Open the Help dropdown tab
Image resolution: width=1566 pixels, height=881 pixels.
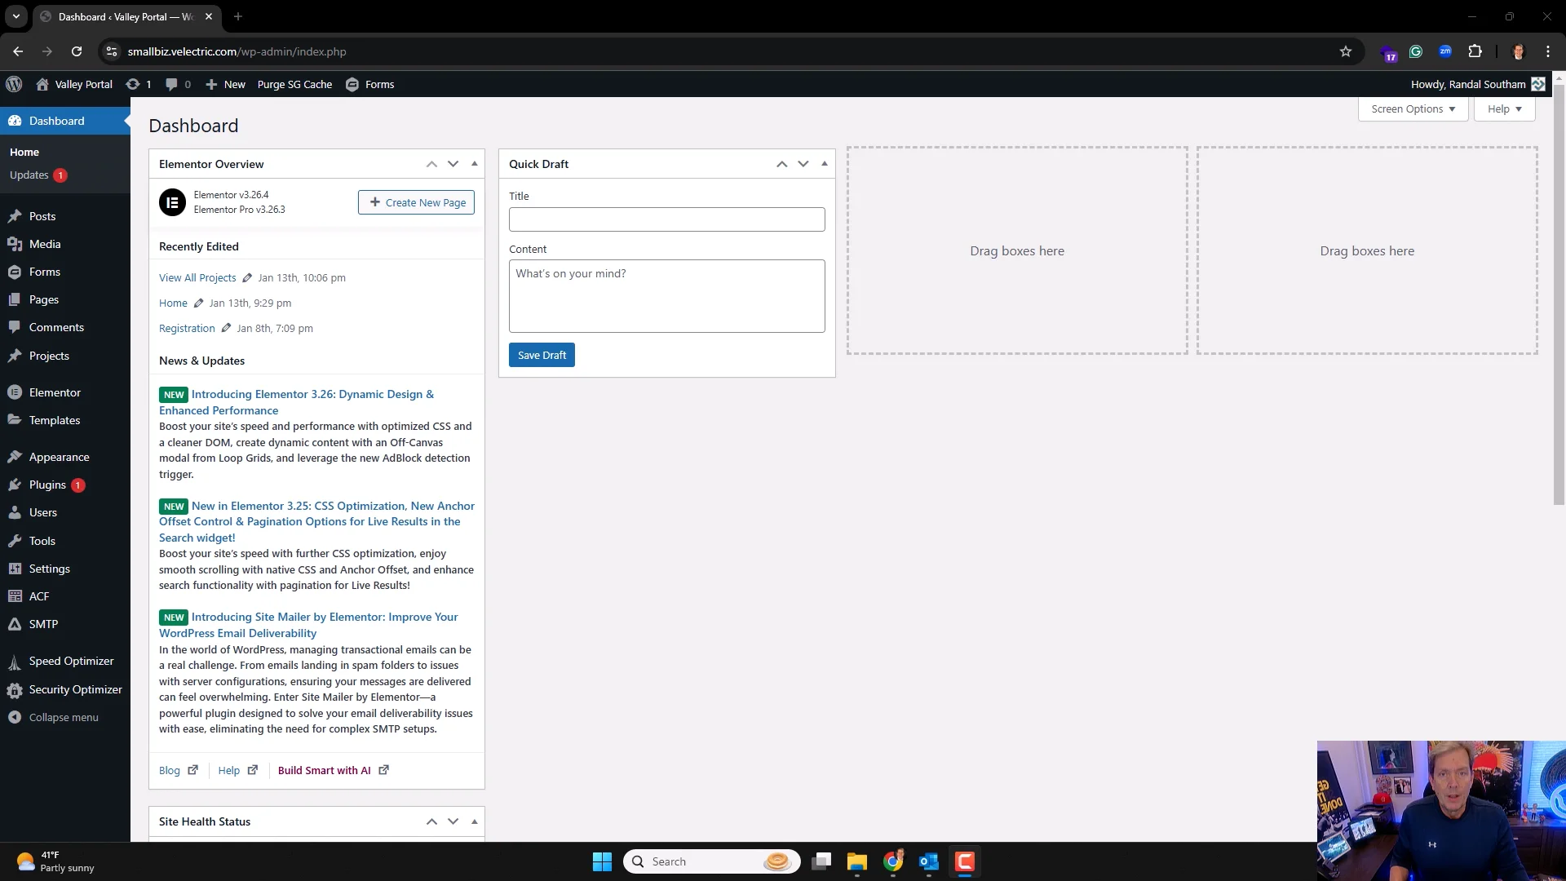[x=1504, y=109]
